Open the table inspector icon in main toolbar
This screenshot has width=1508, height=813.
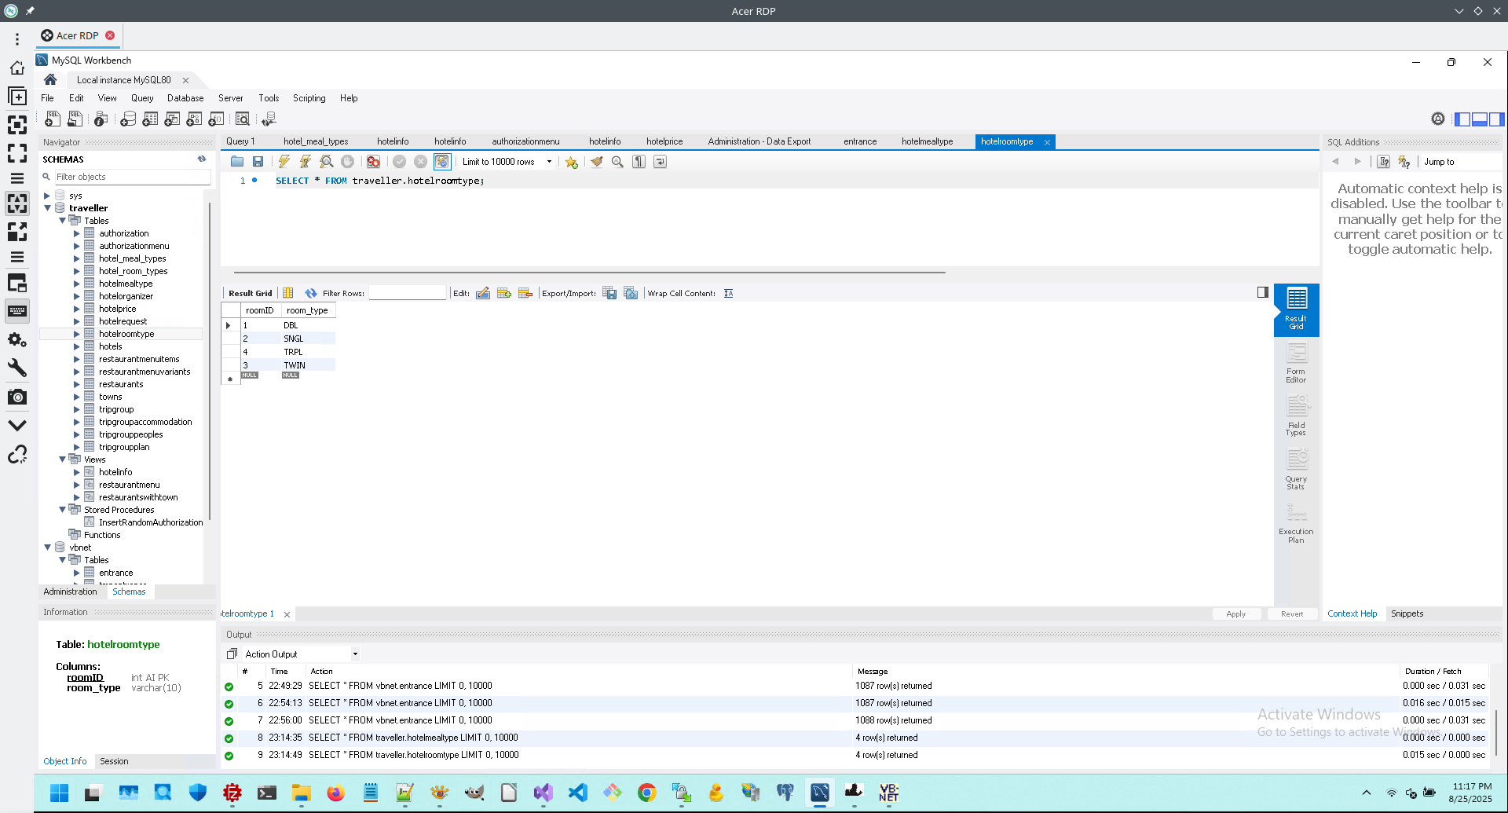pyautogui.click(x=101, y=119)
